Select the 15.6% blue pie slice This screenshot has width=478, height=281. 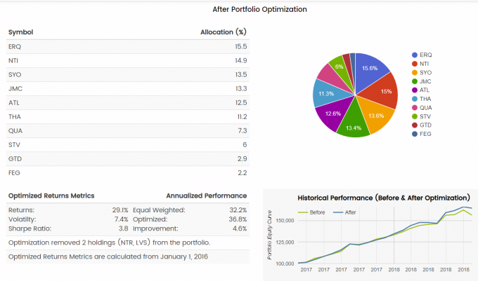point(370,71)
